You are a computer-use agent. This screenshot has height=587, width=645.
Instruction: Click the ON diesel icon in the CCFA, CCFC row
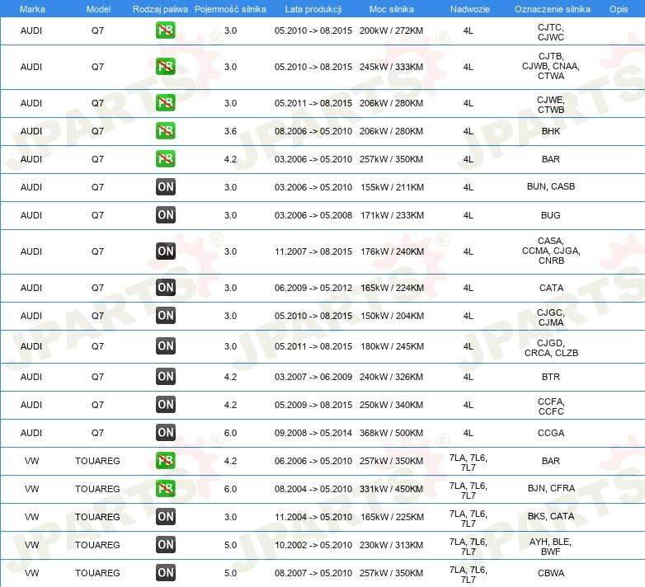pos(165,404)
